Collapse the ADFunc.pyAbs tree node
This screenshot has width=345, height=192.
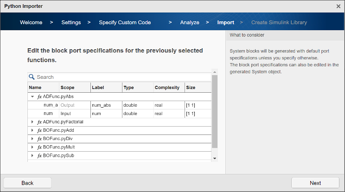coord(32,97)
